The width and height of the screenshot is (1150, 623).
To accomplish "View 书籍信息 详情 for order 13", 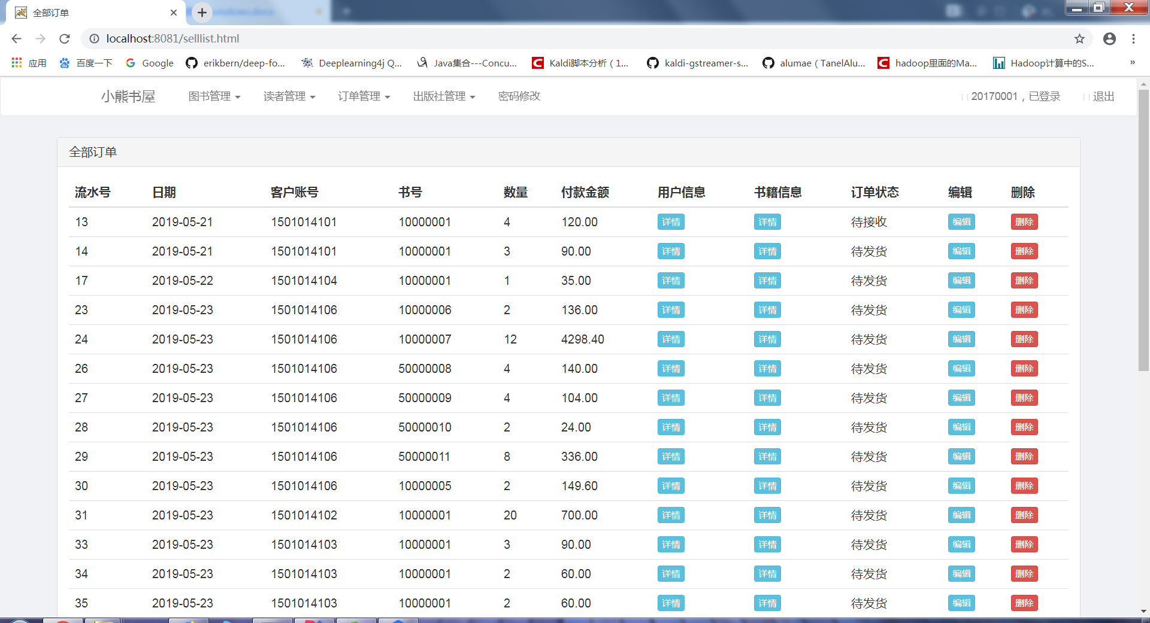I will [767, 222].
